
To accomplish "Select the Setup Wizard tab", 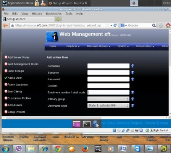I will tap(28, 19).
